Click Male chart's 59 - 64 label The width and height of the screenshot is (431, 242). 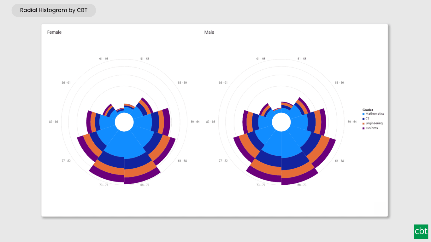[352, 122]
